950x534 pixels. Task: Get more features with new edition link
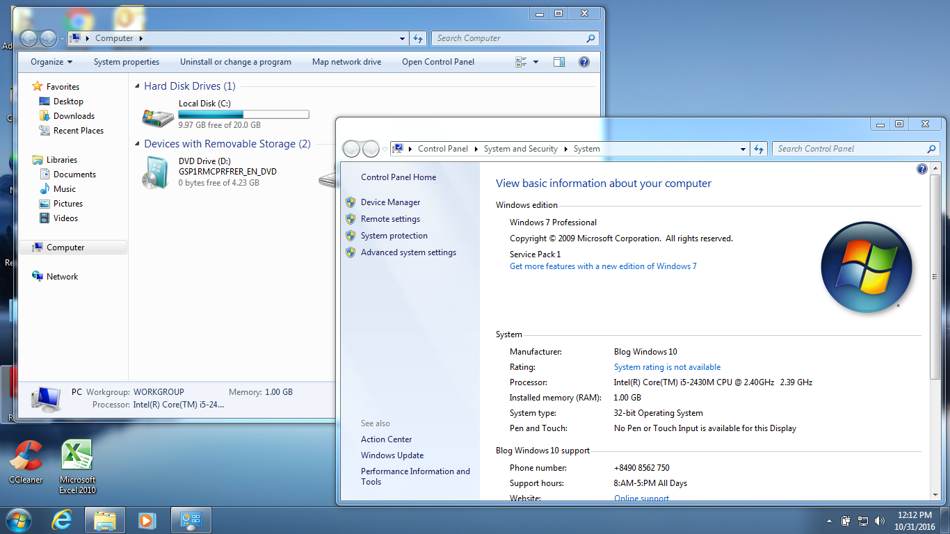603,266
